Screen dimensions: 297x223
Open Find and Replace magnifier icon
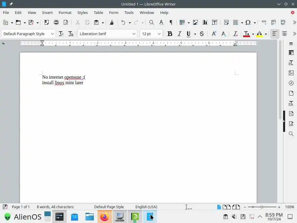click(151, 23)
